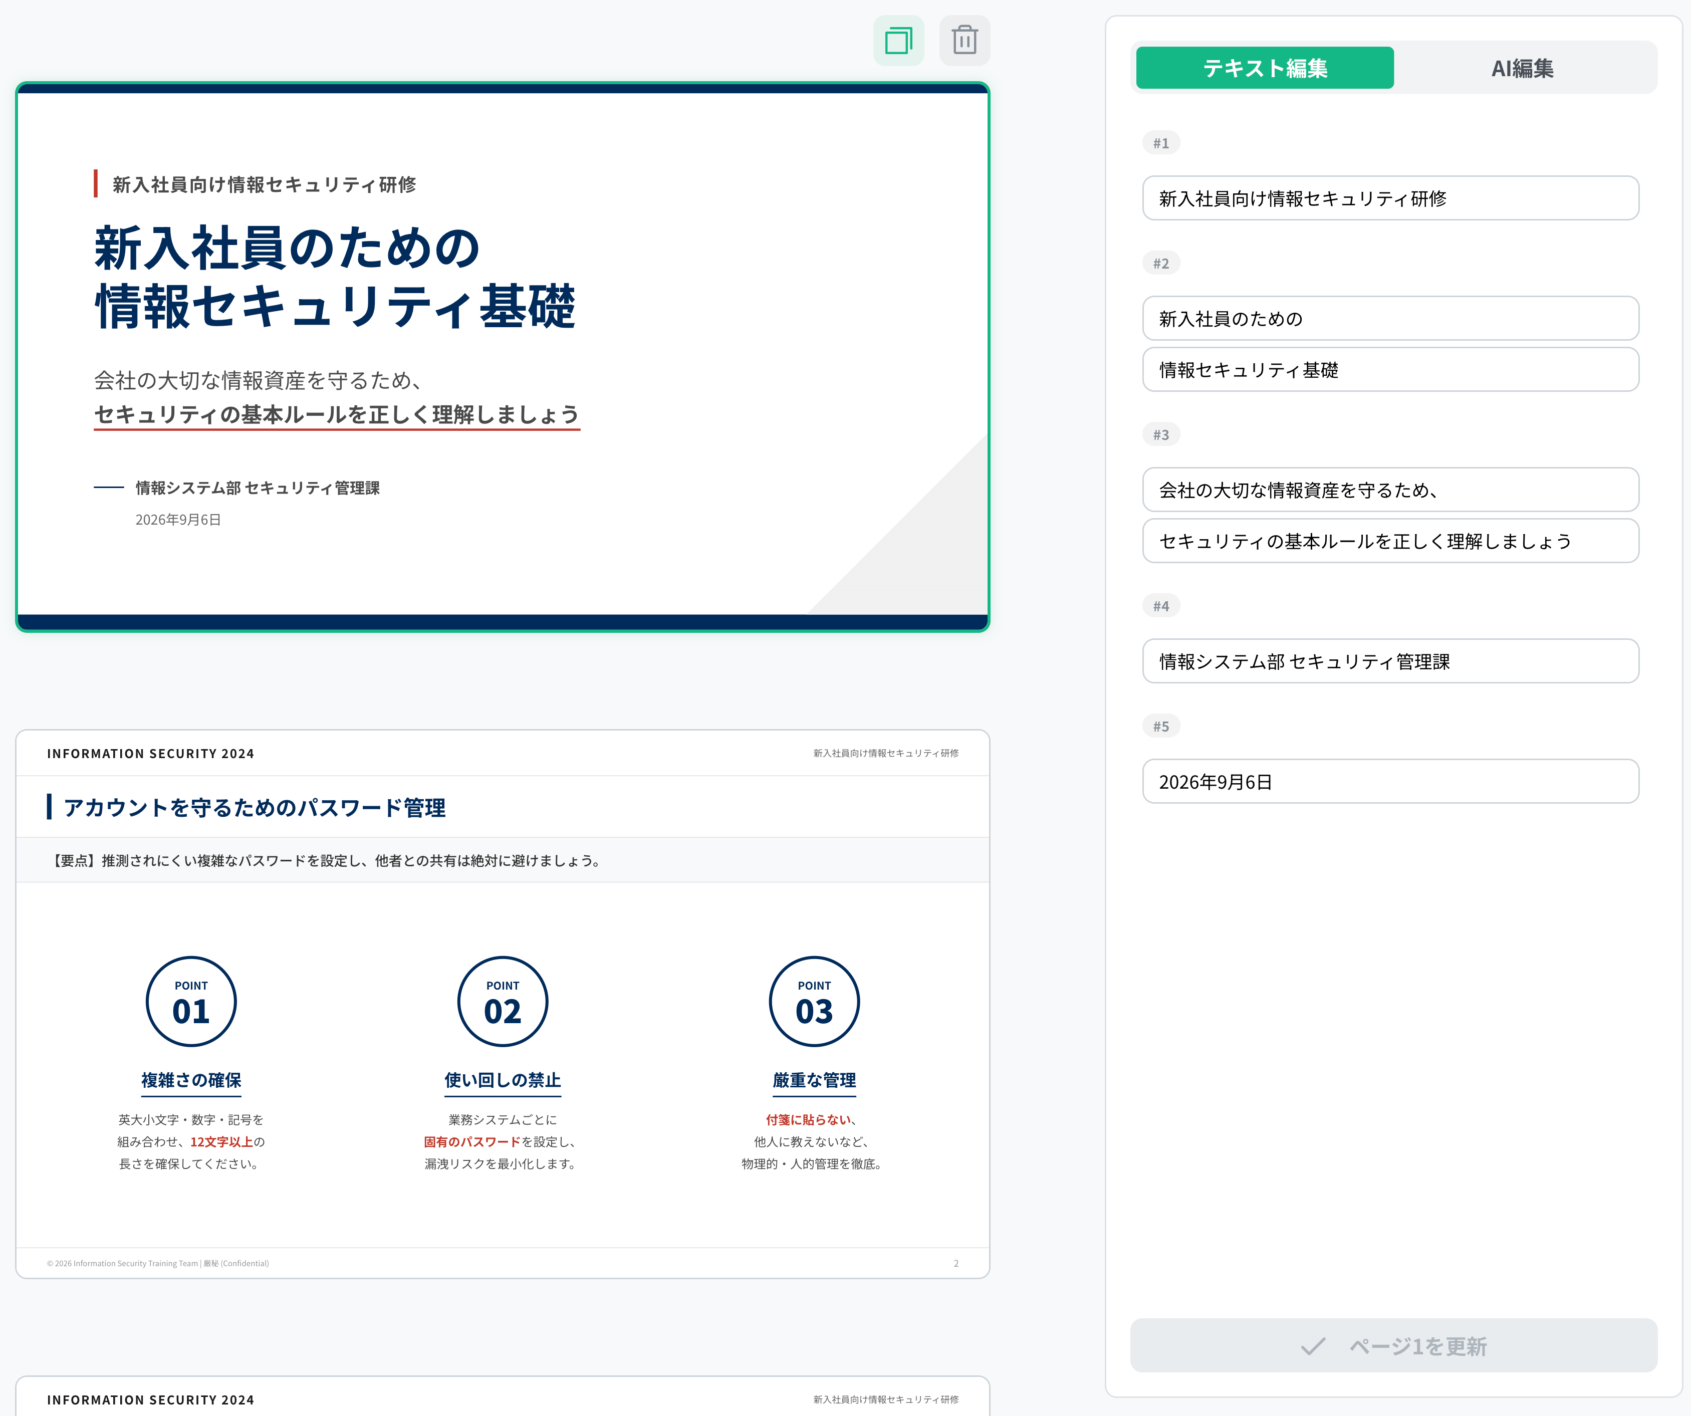1691x1416 pixels.
Task: Open the AI編集 tab
Action: coord(1522,68)
